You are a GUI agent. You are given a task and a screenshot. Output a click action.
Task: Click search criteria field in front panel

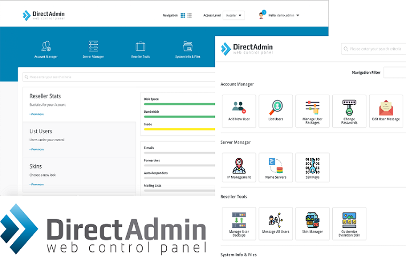tap(373, 49)
